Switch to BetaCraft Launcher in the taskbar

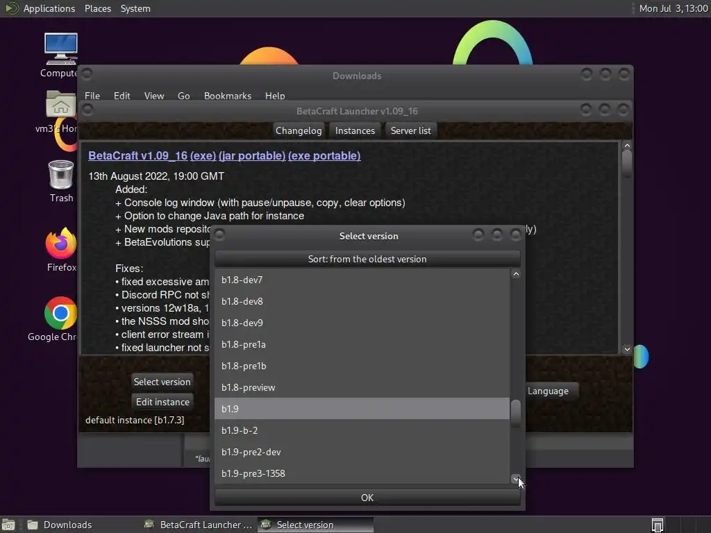198,525
